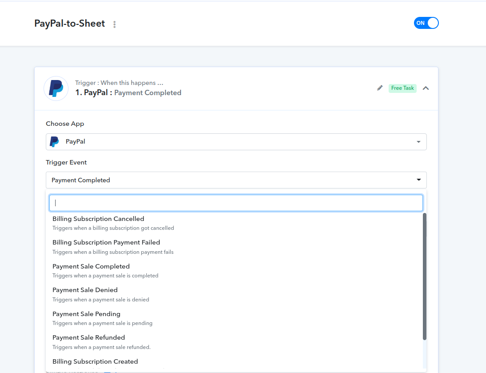Click 'Triggers when a payment sale refunded.' description

coord(101,347)
